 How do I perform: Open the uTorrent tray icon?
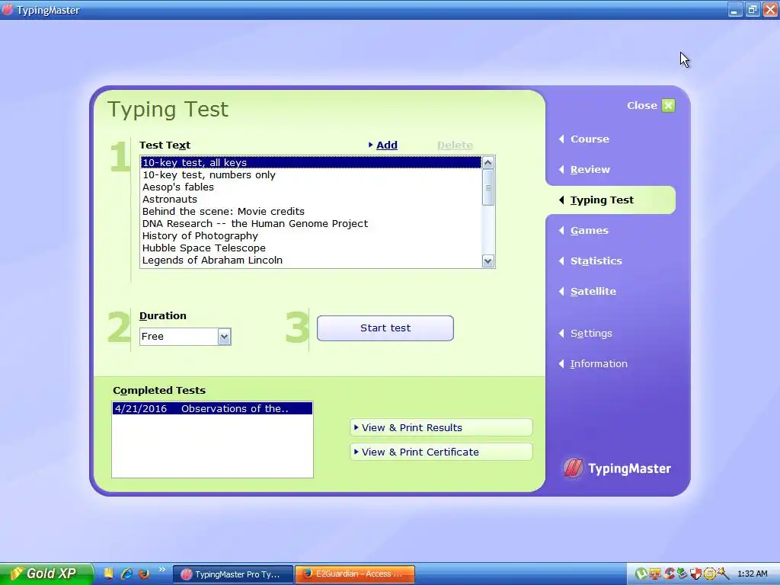click(641, 574)
